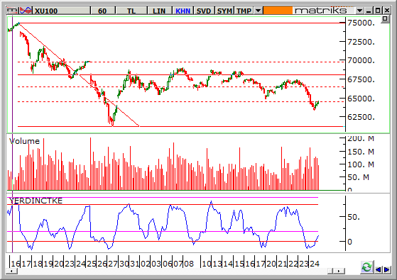Click the 150. M volume axis label

tap(361, 152)
